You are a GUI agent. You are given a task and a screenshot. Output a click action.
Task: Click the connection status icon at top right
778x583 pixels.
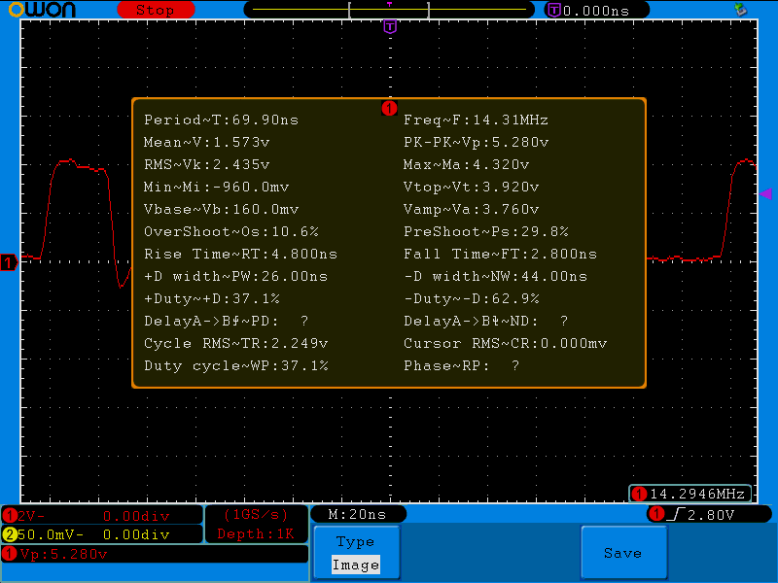pyautogui.click(x=741, y=10)
